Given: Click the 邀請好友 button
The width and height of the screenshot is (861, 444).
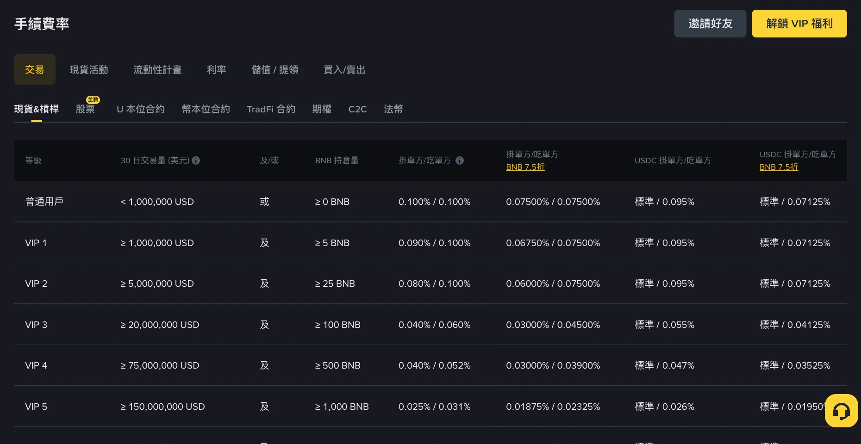Looking at the screenshot, I should tap(710, 24).
